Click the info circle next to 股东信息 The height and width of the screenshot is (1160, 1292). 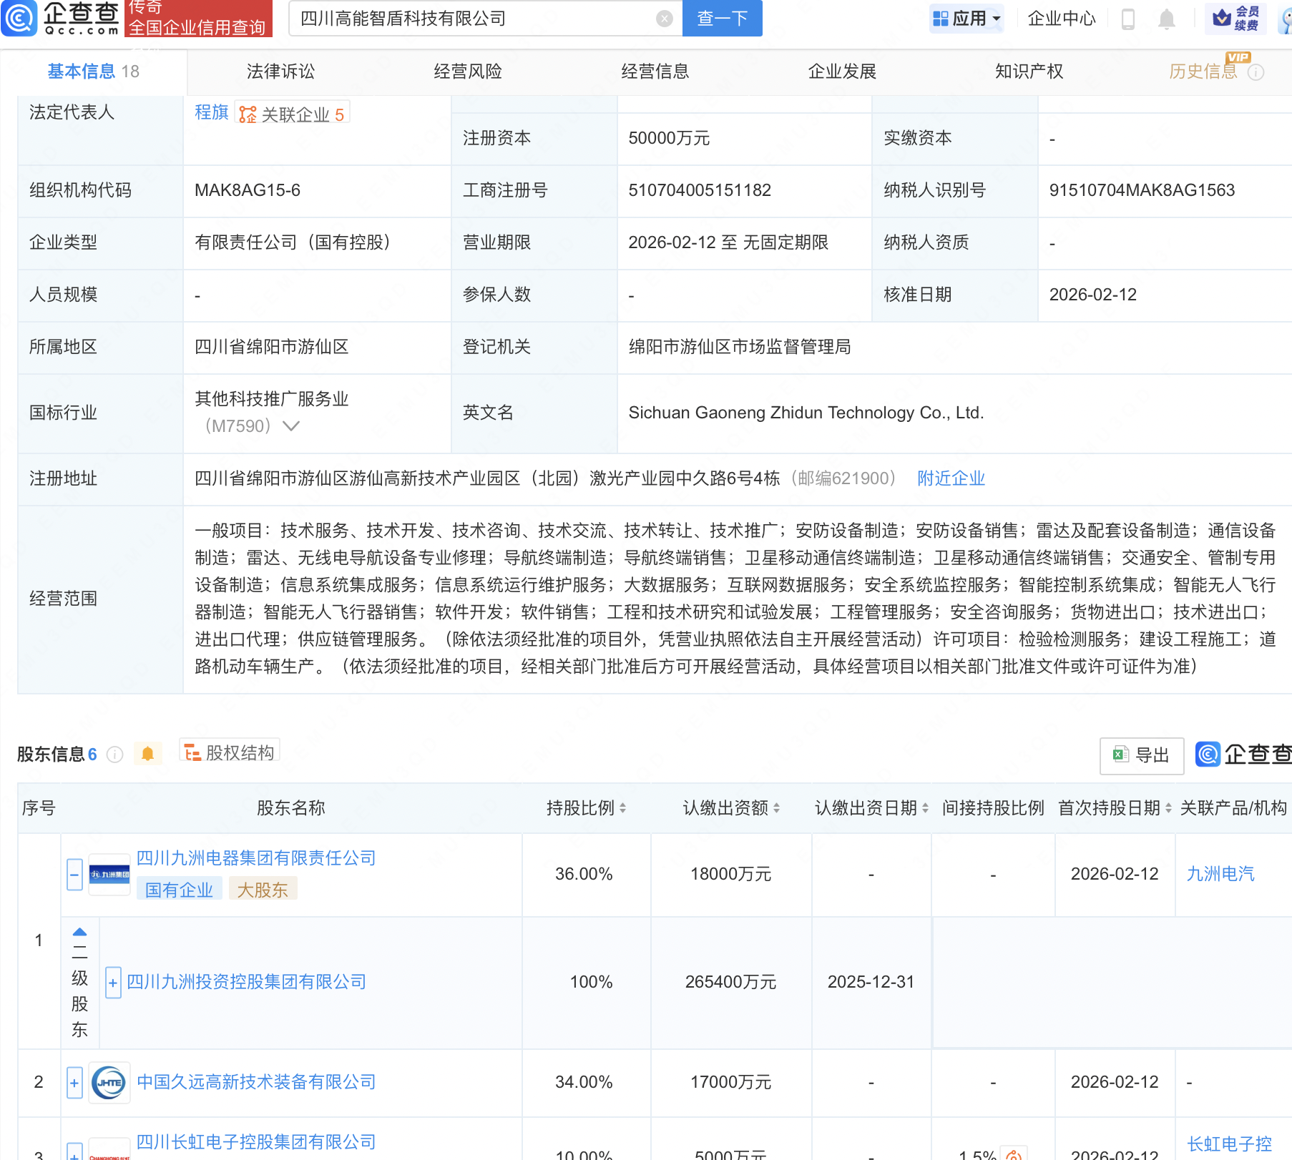click(x=114, y=754)
